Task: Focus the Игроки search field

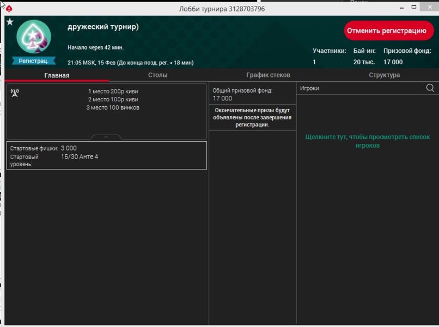Action: [359, 88]
